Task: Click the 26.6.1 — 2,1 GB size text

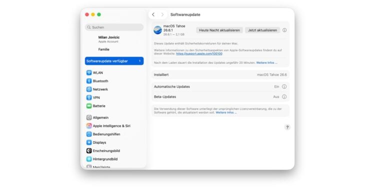Action: point(174,34)
